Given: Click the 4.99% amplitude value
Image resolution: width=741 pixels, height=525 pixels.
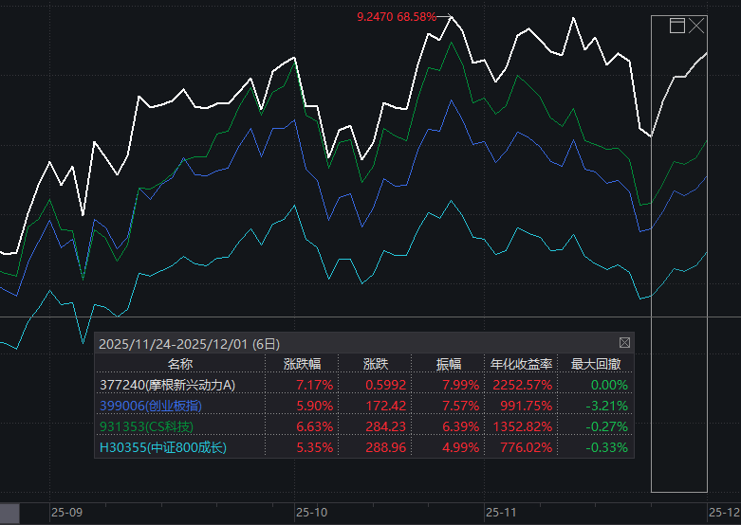Looking at the screenshot, I should 461,447.
